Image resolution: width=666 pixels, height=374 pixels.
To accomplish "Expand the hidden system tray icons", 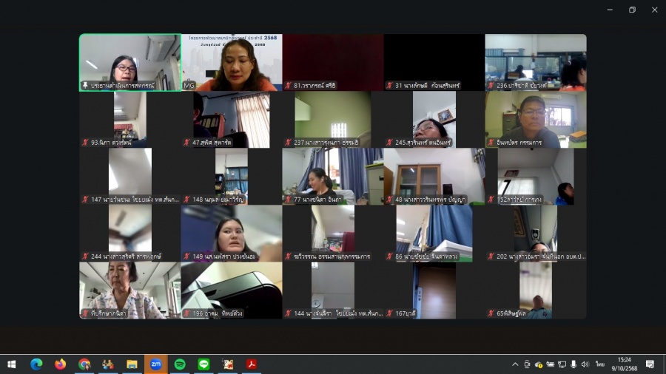I will (x=515, y=364).
